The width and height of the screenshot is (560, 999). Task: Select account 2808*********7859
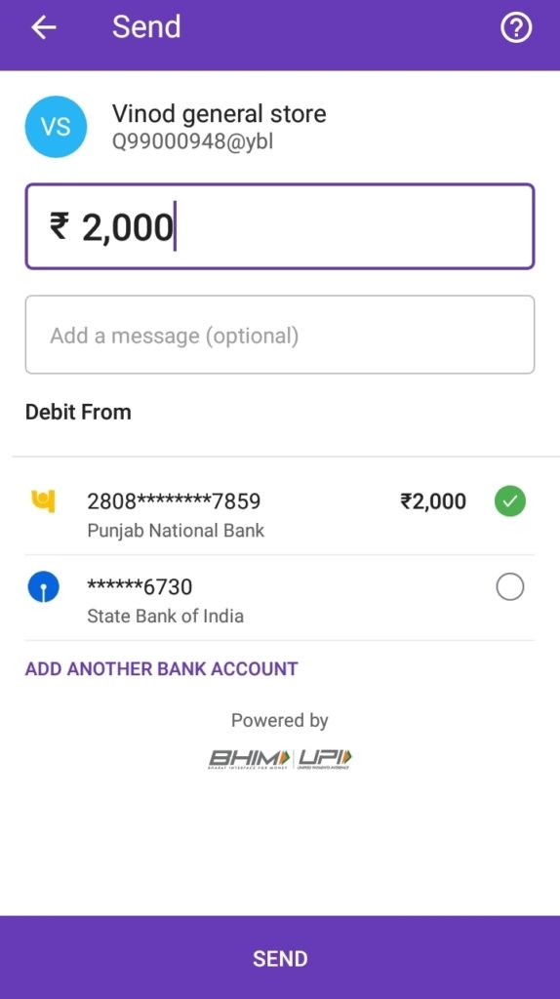pos(280,512)
